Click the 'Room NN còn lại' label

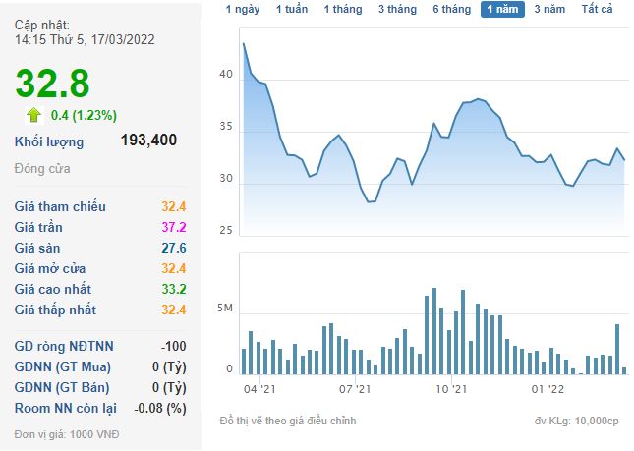click(65, 408)
